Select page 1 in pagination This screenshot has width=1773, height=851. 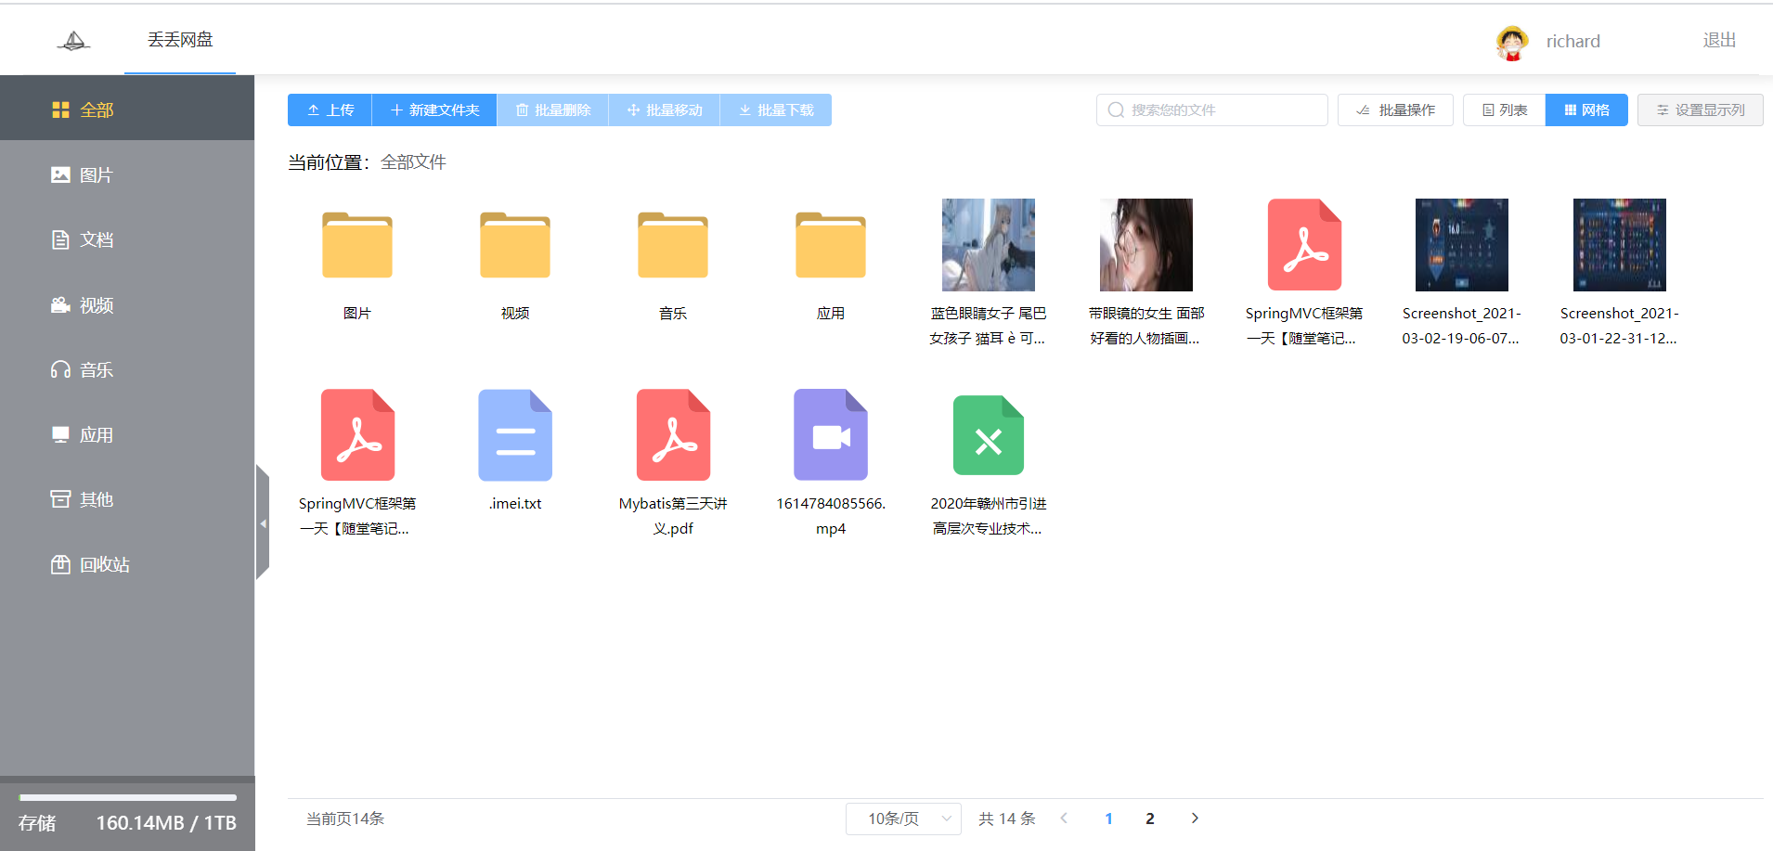coord(1108,819)
